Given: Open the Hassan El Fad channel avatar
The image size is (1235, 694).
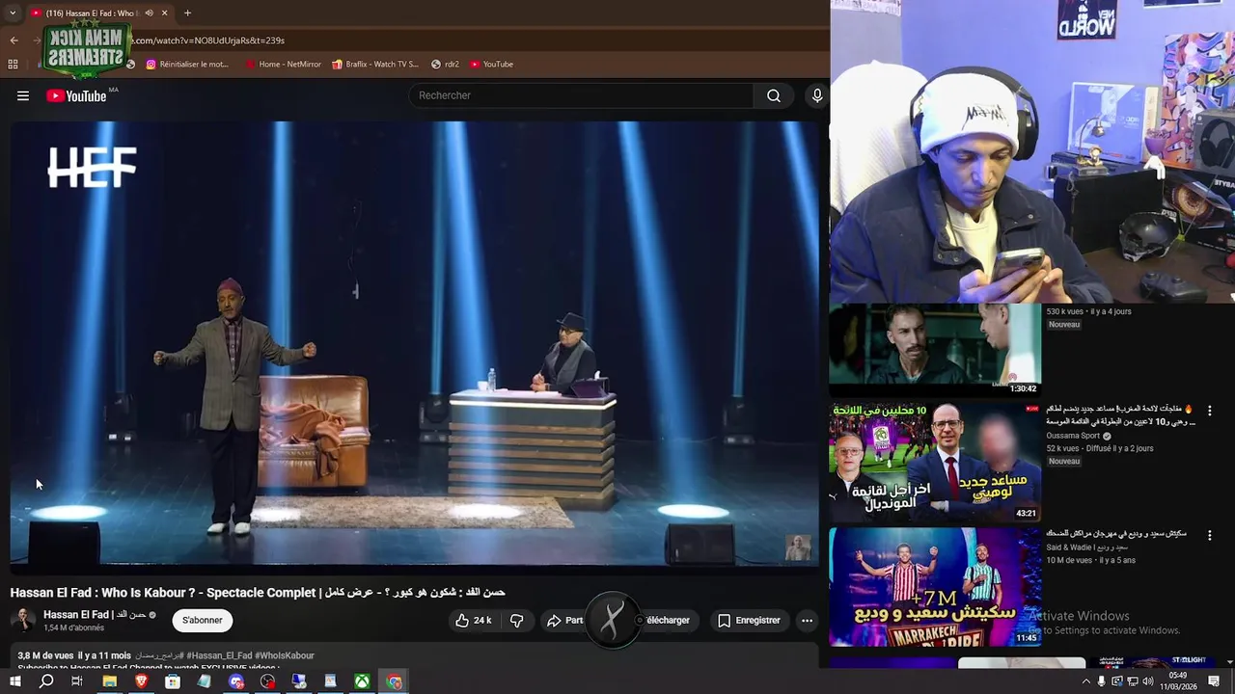Looking at the screenshot, I should click(23, 620).
